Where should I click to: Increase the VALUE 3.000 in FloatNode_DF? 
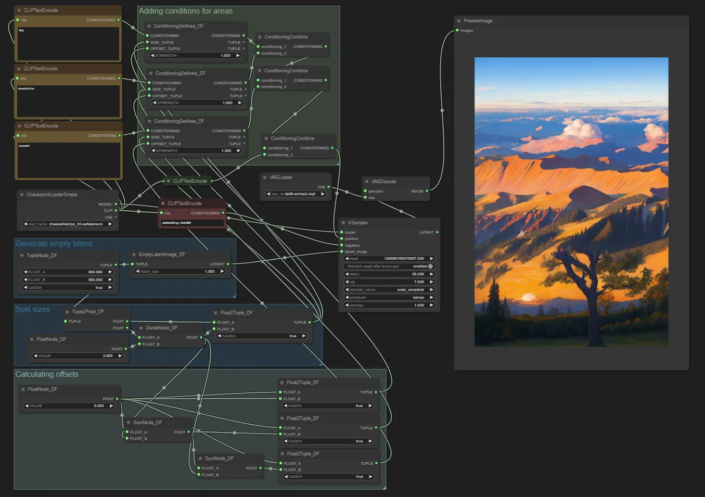(x=120, y=356)
